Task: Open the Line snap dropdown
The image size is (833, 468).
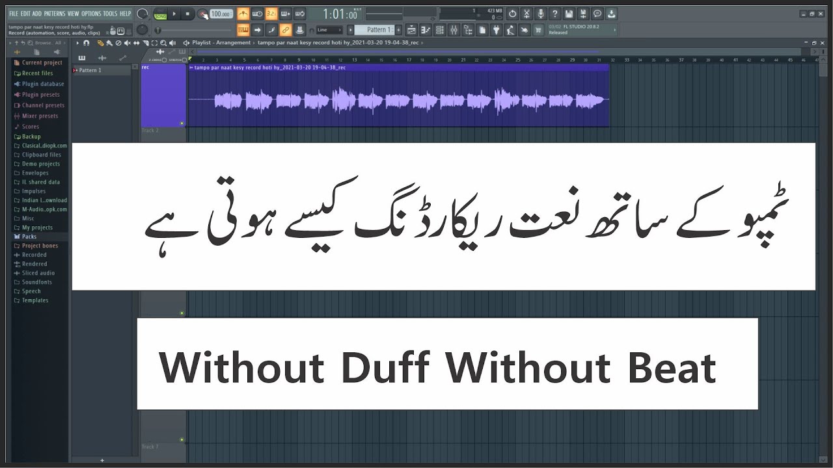Action: pos(329,30)
